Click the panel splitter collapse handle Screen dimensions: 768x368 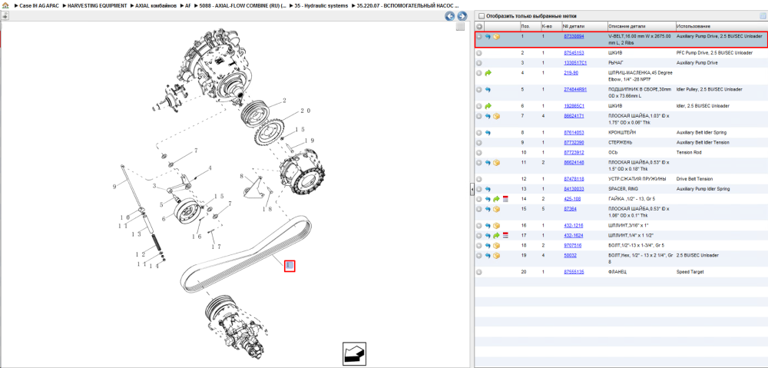(x=472, y=189)
